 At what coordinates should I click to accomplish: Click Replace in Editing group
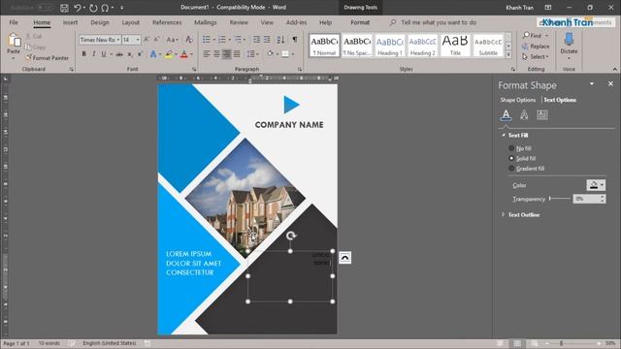coord(536,47)
